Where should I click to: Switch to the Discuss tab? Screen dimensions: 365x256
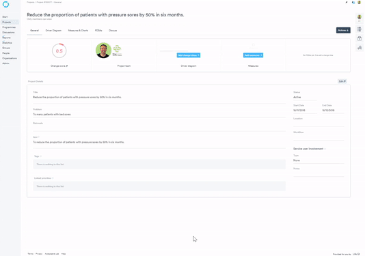tap(113, 31)
